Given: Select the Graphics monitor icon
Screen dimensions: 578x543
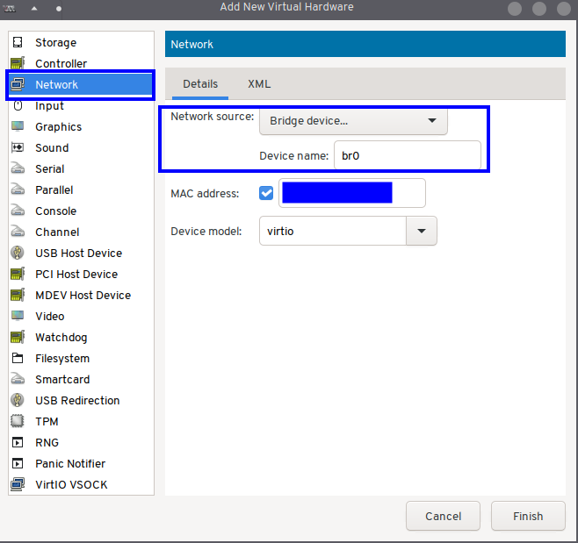Looking at the screenshot, I should click(x=18, y=127).
